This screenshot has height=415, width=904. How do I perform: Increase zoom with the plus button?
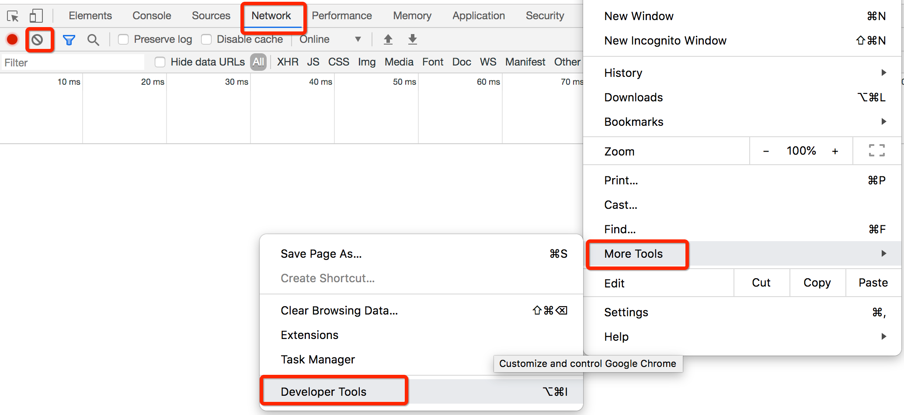click(x=835, y=151)
